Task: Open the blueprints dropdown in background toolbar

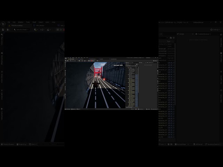Action: coord(42,30)
